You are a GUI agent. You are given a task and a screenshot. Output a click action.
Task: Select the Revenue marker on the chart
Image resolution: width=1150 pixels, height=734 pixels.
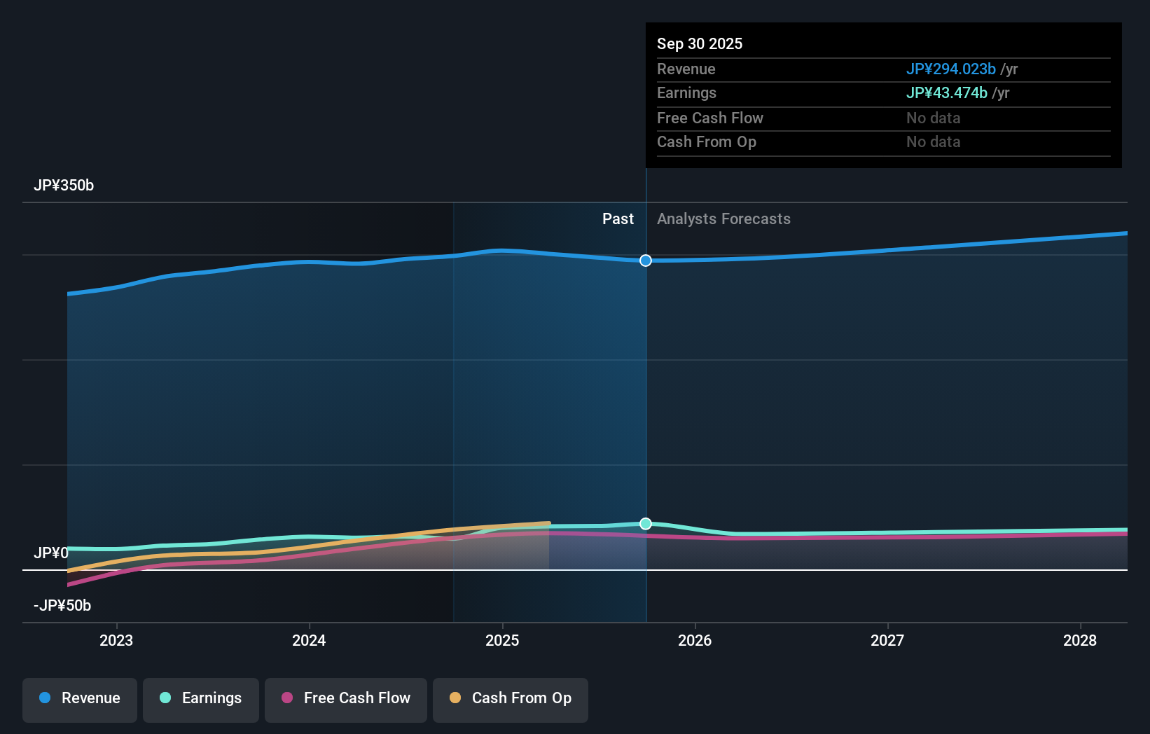(x=645, y=260)
